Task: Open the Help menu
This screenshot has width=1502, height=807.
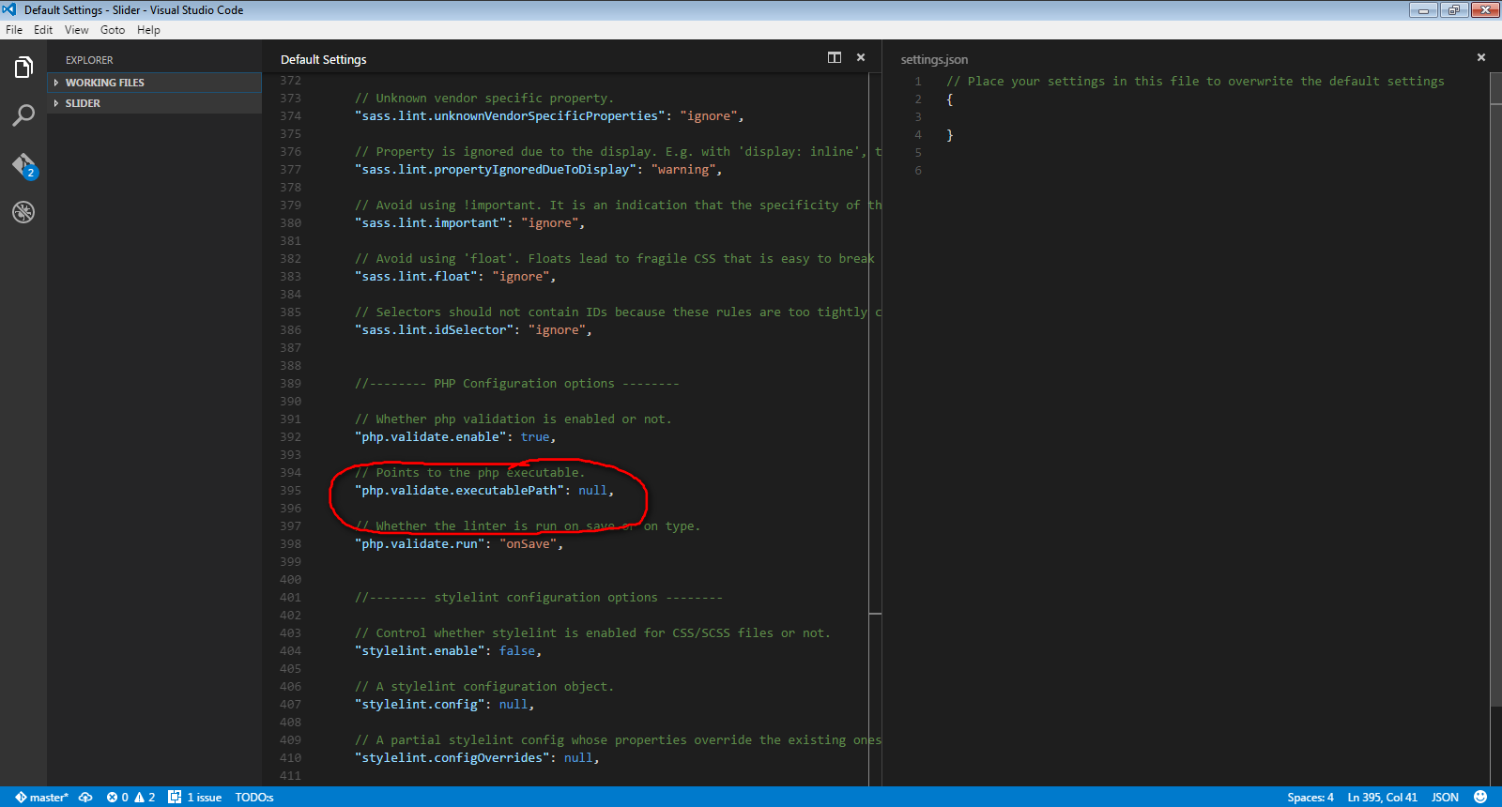Action: tap(148, 30)
